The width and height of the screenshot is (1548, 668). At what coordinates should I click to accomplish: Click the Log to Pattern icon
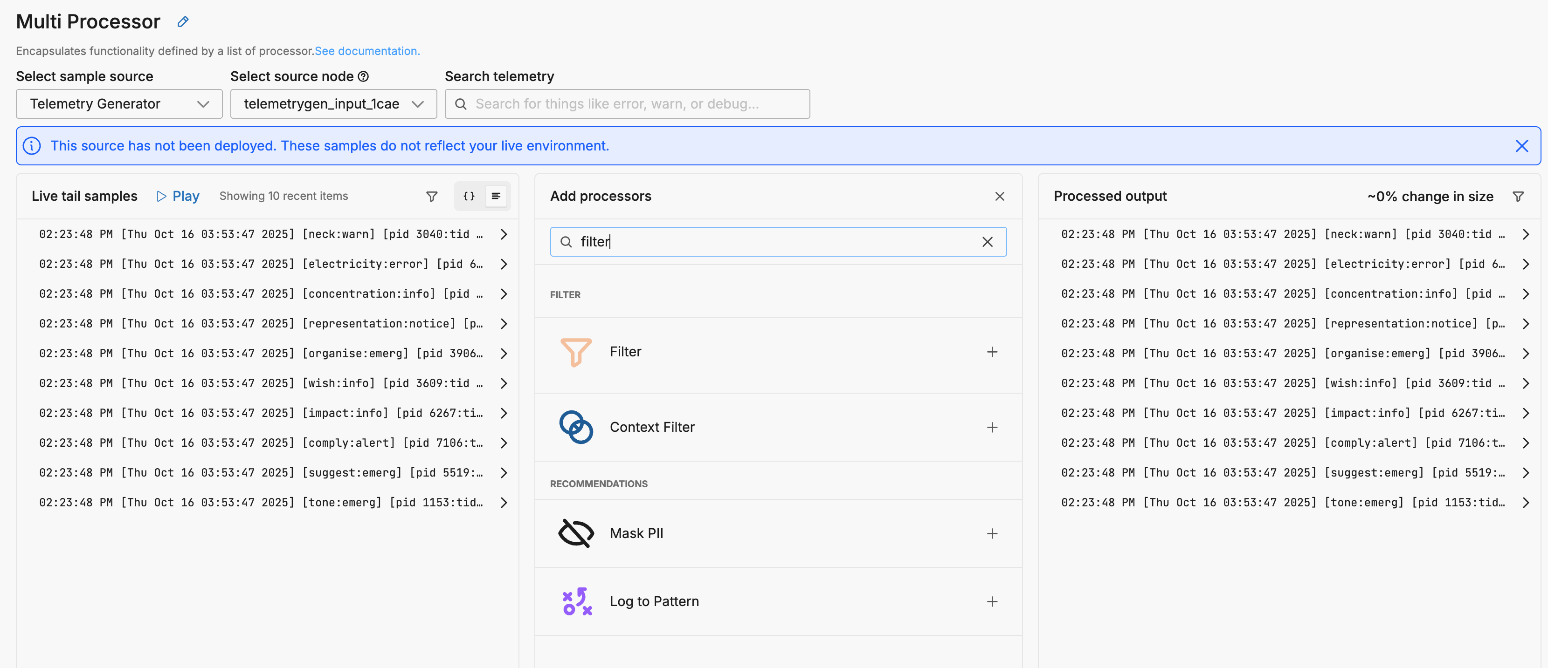point(576,601)
